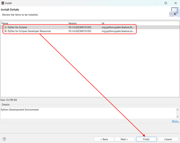Close the Install dialog window
Image resolution: width=180 pixels, height=143 pixels.
pos(176,3)
